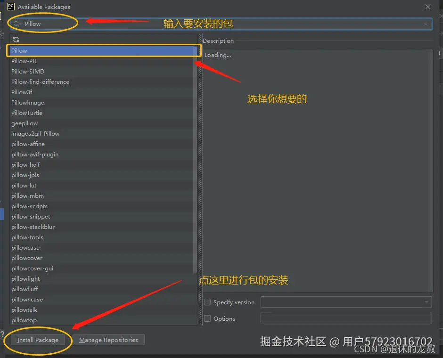
Task: Click the package search input field
Action: (x=221, y=24)
